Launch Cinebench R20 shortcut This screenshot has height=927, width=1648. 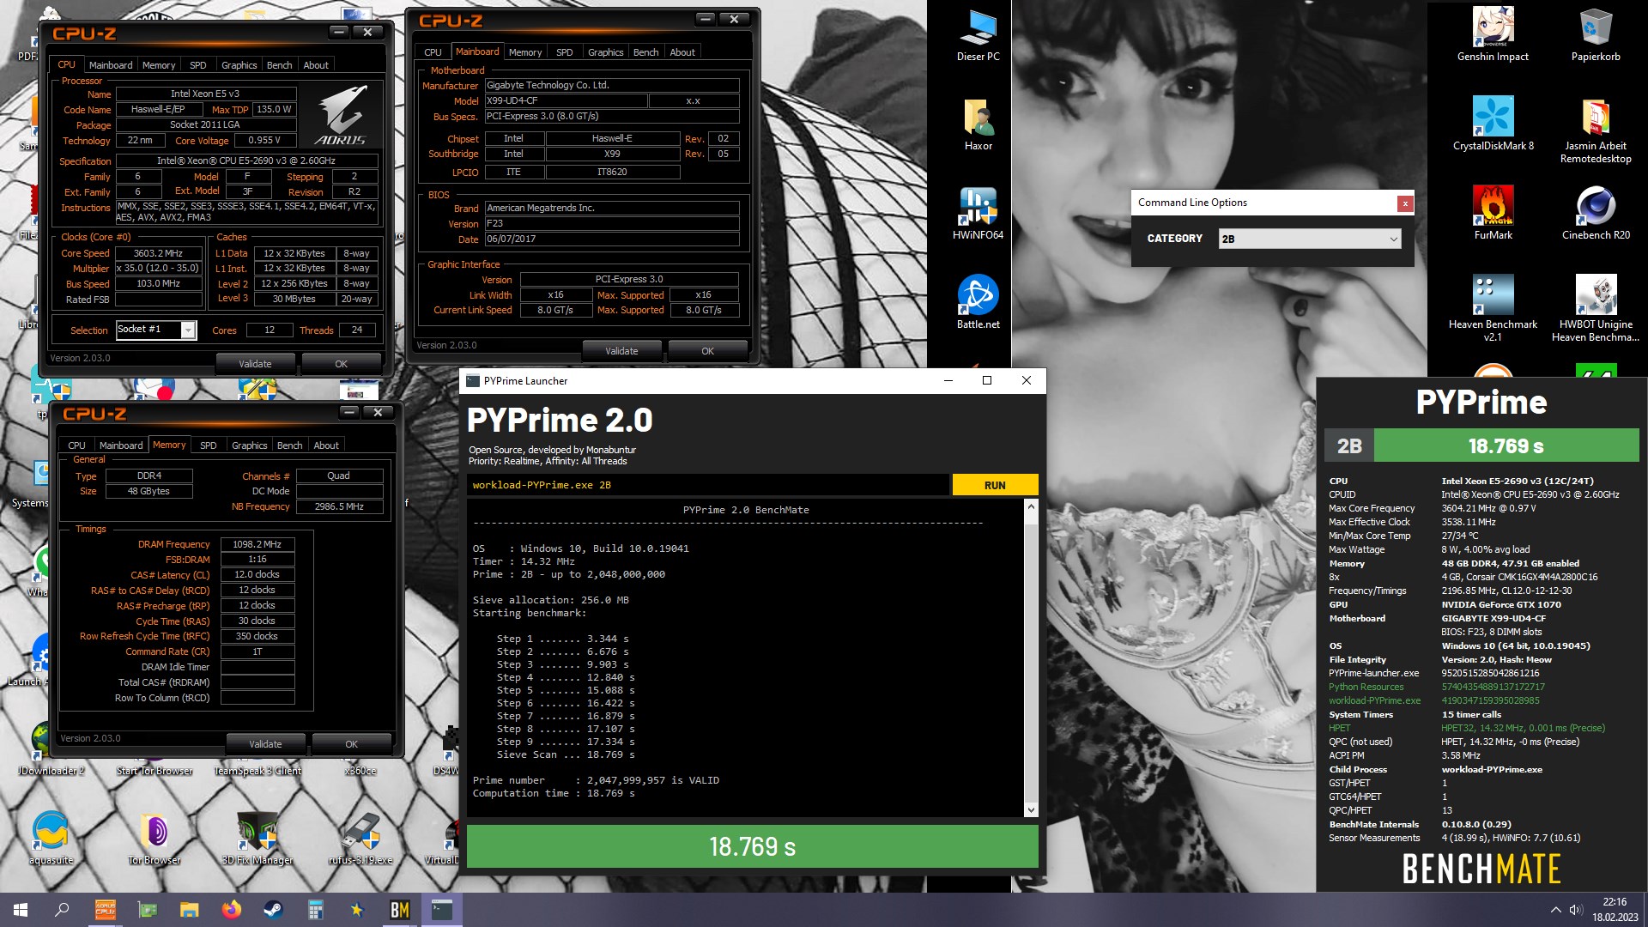pos(1596,214)
